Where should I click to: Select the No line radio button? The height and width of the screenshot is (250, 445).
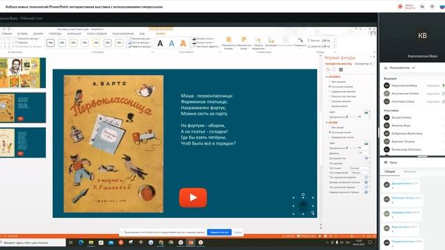click(x=330, y=127)
